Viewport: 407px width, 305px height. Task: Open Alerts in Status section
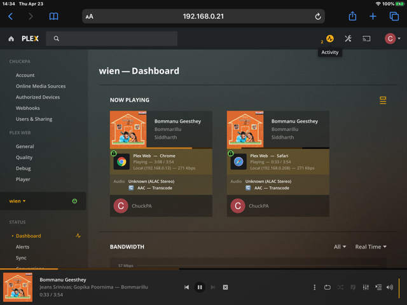pos(22,247)
